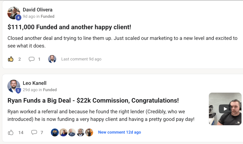
Task: Click David Olivera's profile avatar
Action: pos(13,13)
